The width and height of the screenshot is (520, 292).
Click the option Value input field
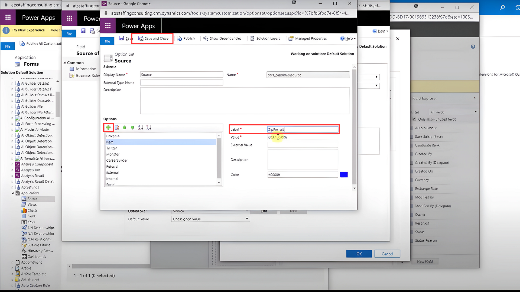[303, 137]
